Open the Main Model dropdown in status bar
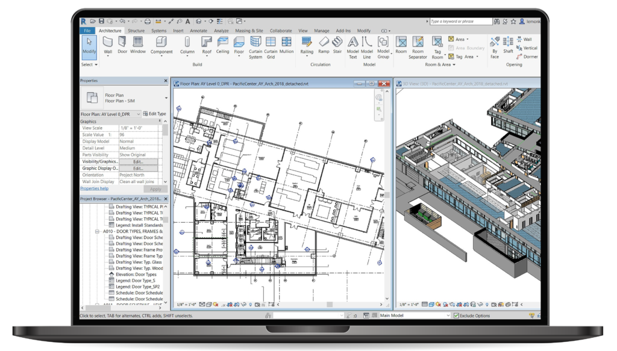This screenshot has height=351, width=617. tap(447, 315)
